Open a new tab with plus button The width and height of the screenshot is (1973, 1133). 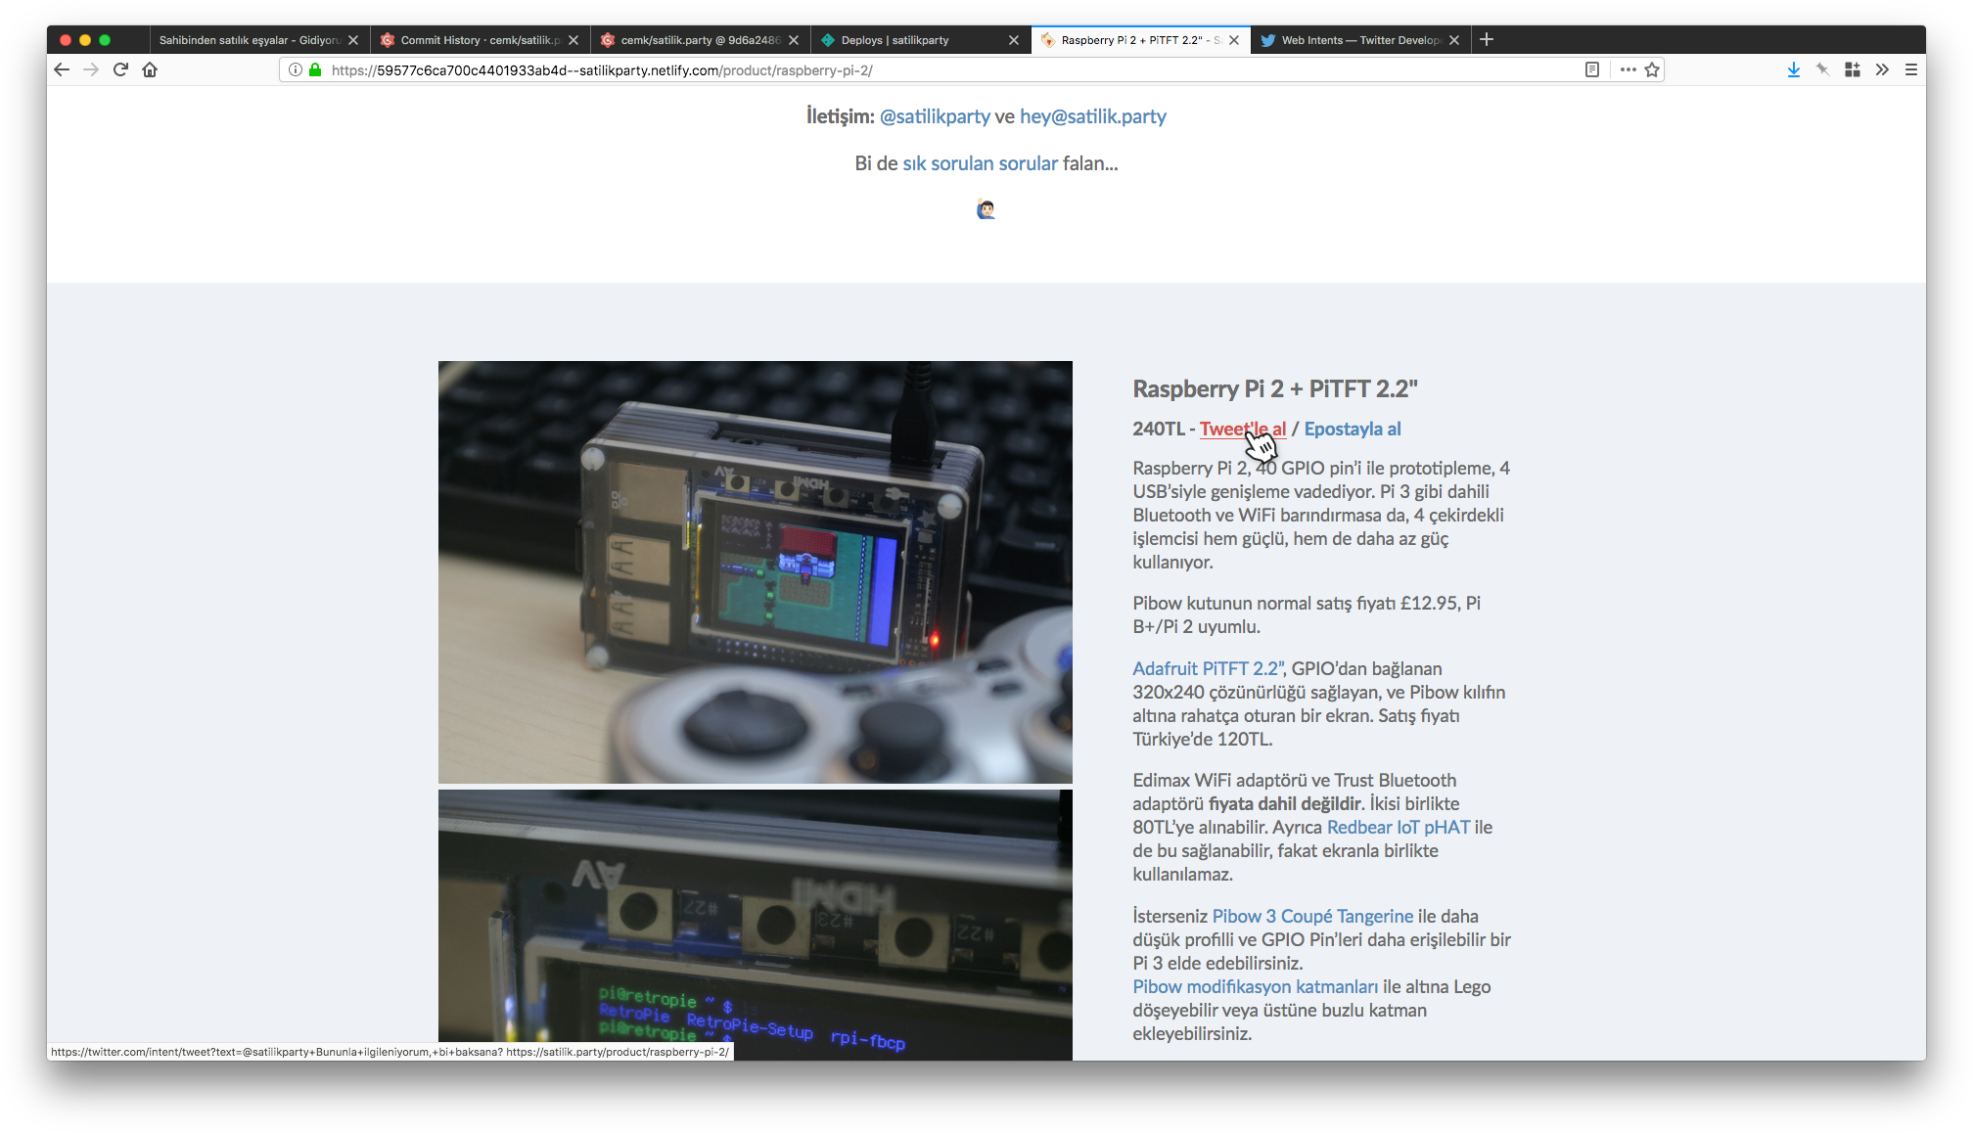click(x=1487, y=39)
